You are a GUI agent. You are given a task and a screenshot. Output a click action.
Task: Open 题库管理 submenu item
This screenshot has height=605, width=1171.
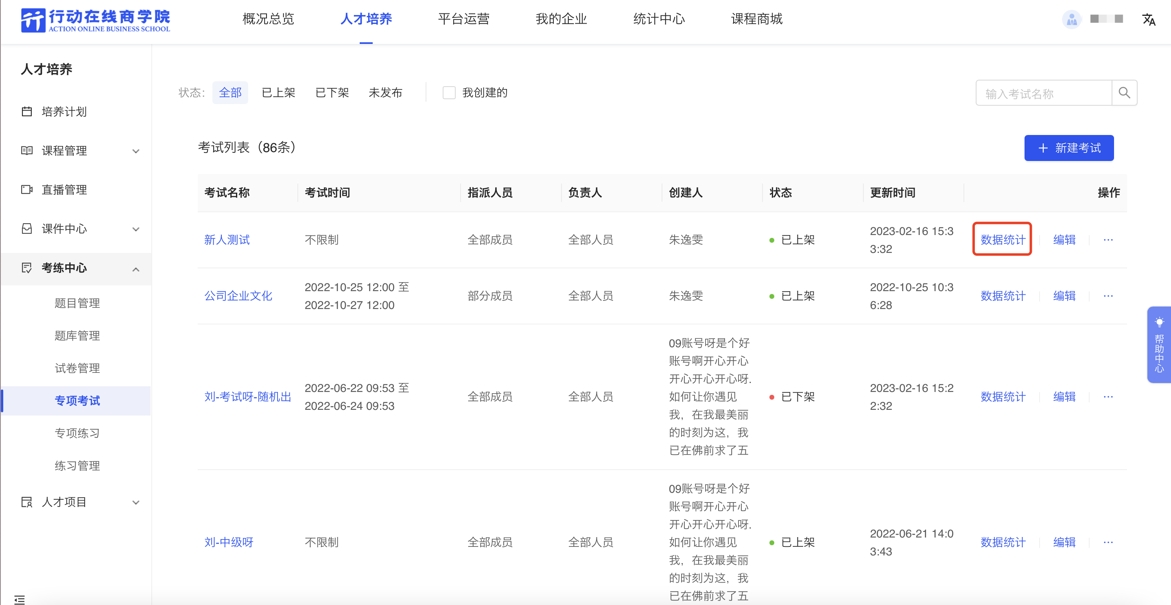pyautogui.click(x=77, y=336)
